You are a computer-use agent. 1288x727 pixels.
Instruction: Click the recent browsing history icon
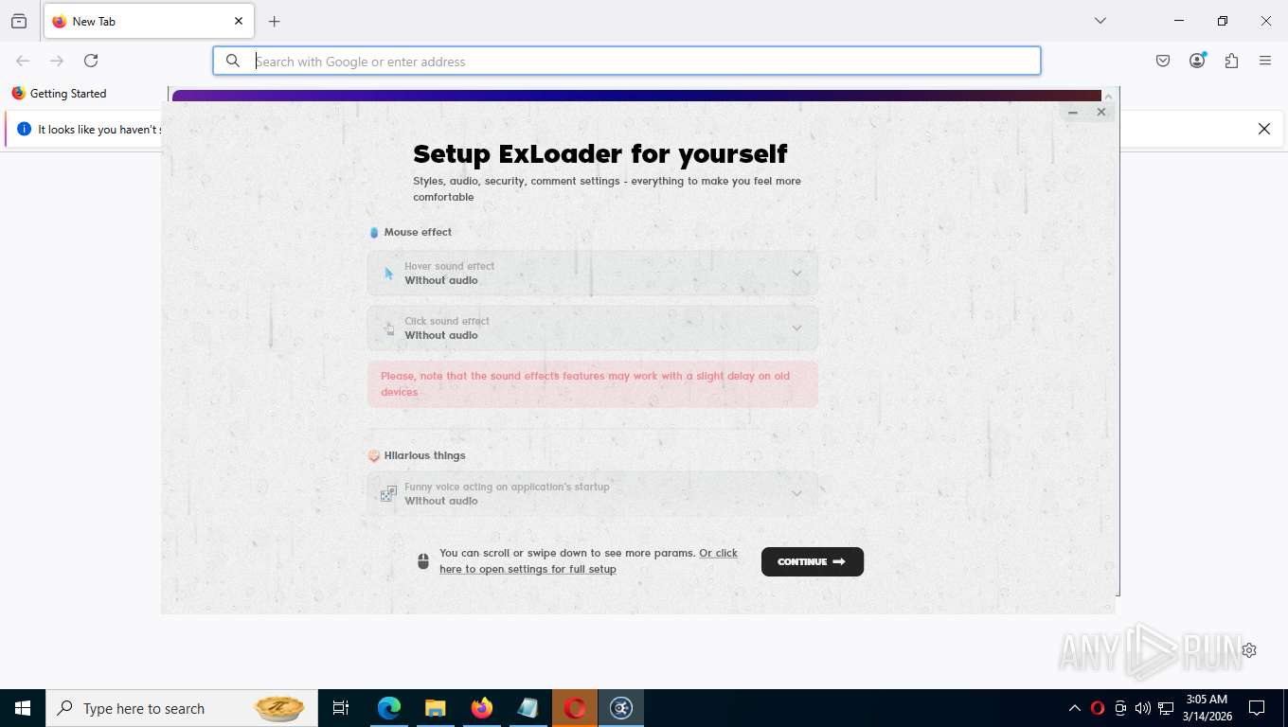pyautogui.click(x=19, y=21)
